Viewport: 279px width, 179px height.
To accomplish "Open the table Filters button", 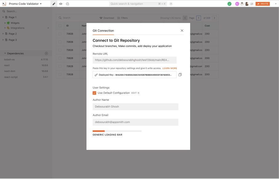I will [122, 18].
